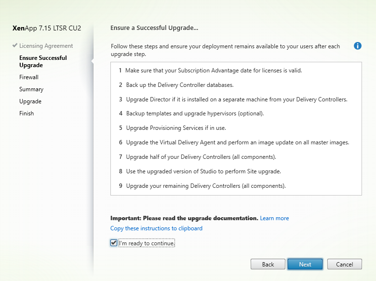Click the Next button
376x281 pixels.
pyautogui.click(x=305, y=264)
